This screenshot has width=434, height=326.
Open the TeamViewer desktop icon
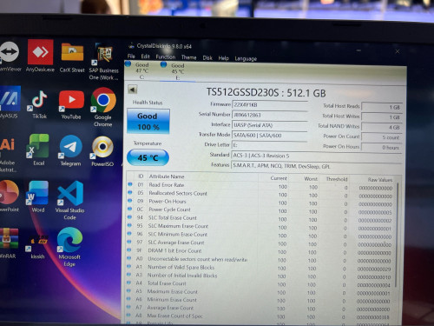click(10, 57)
